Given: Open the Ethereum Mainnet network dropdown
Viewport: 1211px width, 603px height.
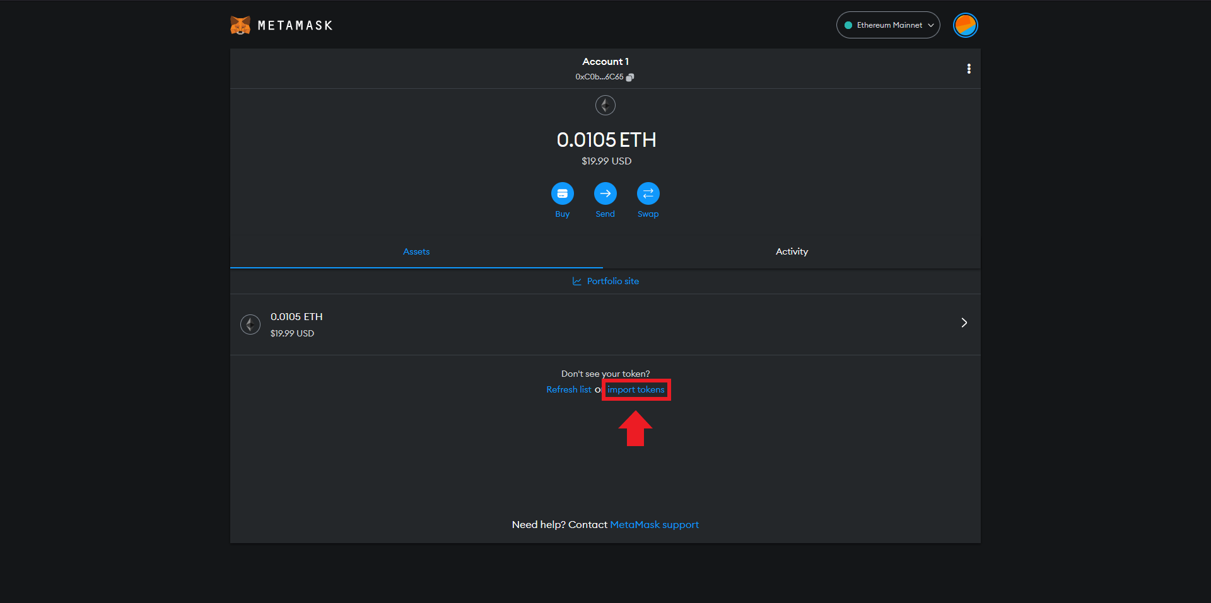Looking at the screenshot, I should pos(888,25).
